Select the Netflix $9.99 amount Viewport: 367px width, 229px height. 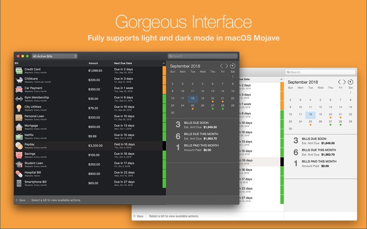coord(92,136)
